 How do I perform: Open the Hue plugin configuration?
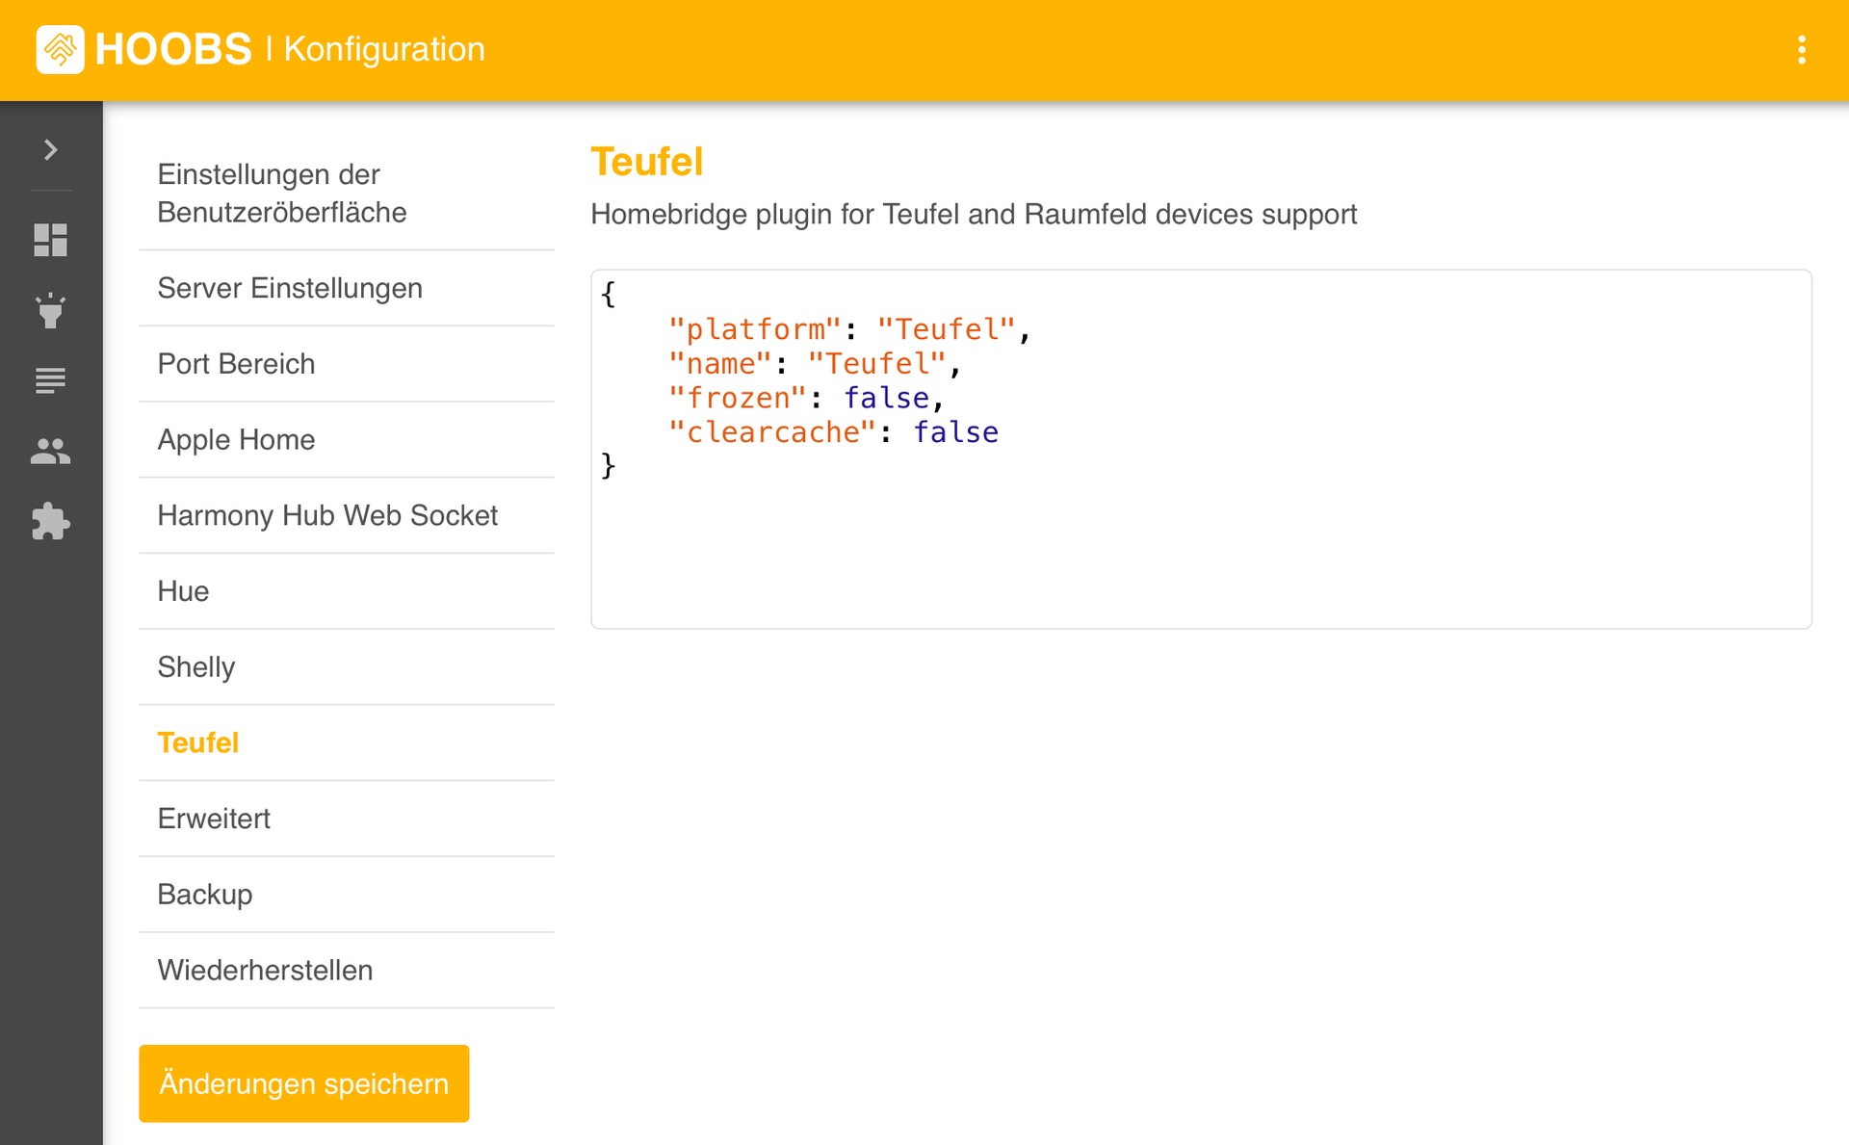[x=347, y=591]
